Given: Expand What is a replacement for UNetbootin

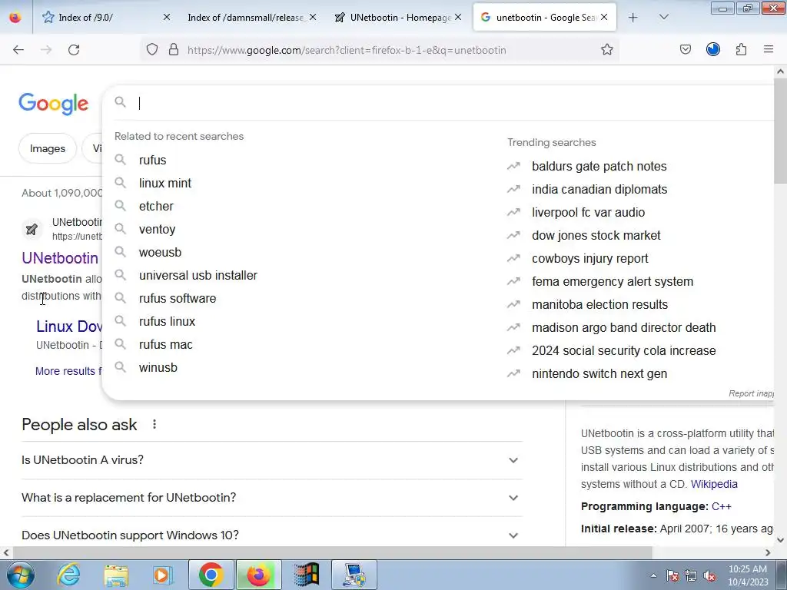Looking at the screenshot, I should [x=272, y=498].
